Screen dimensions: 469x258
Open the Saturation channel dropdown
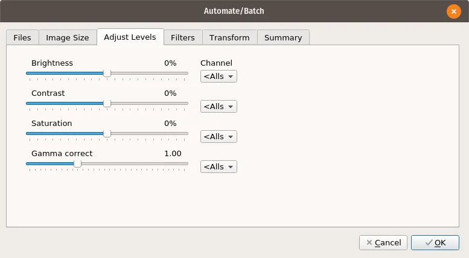pos(219,137)
